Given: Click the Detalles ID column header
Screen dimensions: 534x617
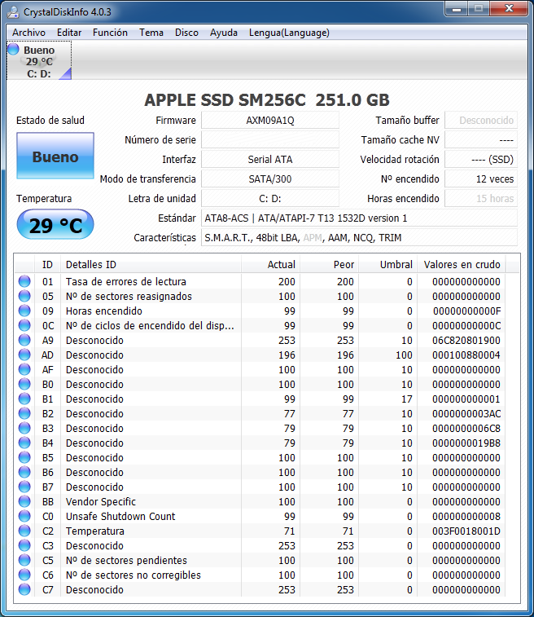Looking at the screenshot, I should (x=151, y=264).
